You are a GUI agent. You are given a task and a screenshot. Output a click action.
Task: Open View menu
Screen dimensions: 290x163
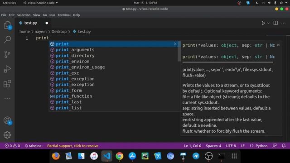coord(37,15)
